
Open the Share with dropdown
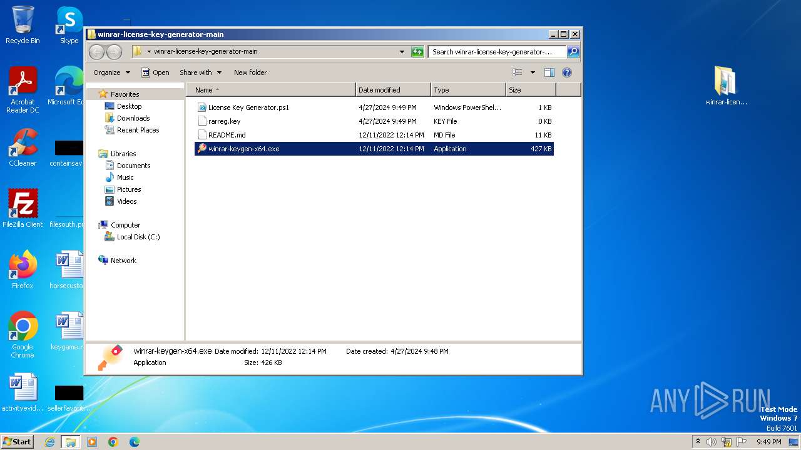point(200,72)
